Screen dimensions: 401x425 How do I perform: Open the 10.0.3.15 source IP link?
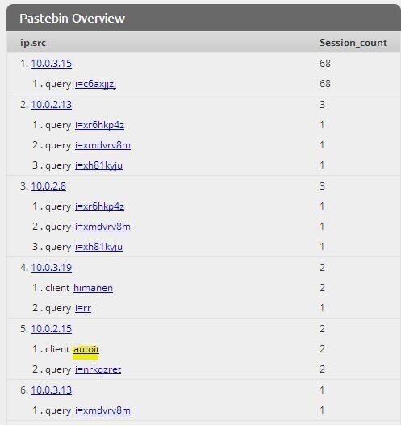[x=52, y=64]
